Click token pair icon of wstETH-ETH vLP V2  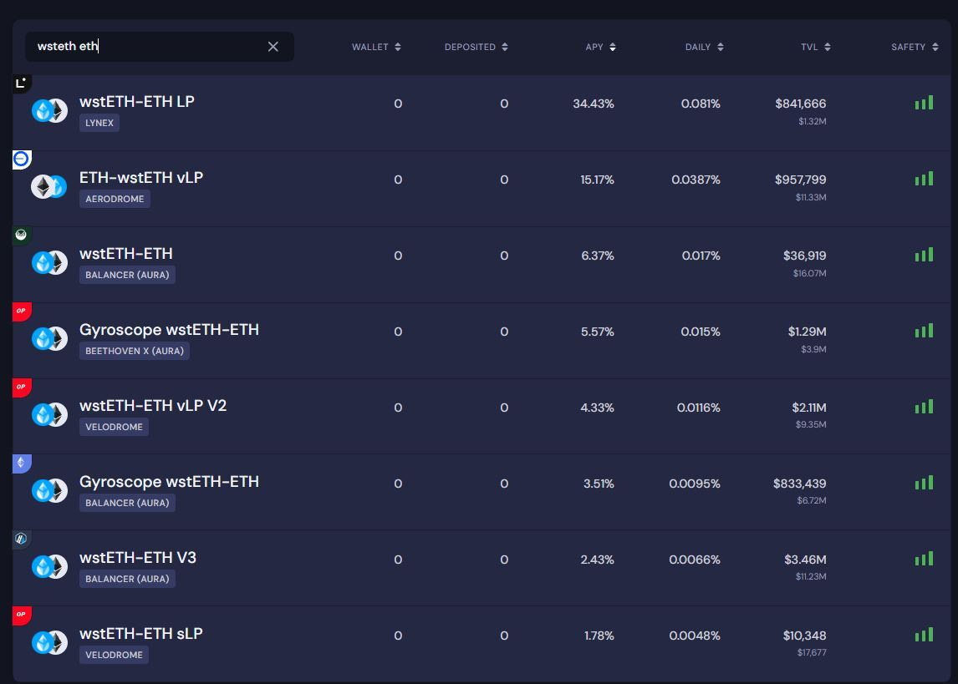[x=49, y=414]
